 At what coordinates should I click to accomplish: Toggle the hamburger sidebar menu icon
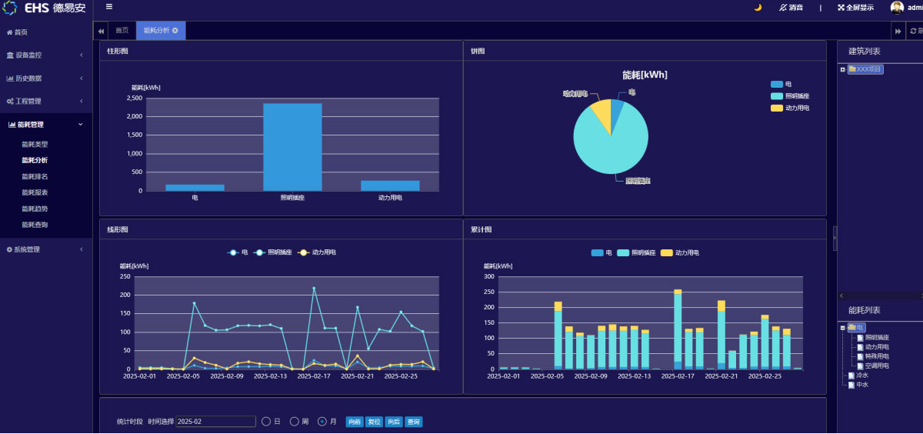pyautogui.click(x=109, y=7)
